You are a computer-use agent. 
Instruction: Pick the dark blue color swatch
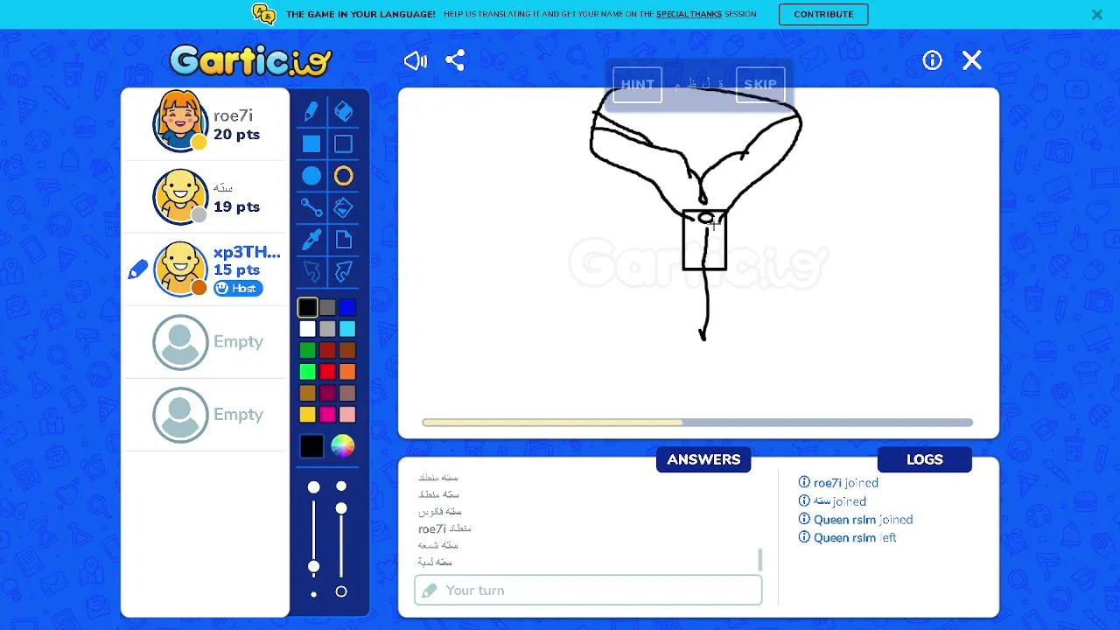pyautogui.click(x=347, y=307)
